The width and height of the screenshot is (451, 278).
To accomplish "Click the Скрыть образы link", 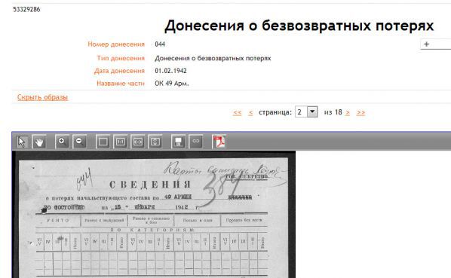I will pos(42,97).
